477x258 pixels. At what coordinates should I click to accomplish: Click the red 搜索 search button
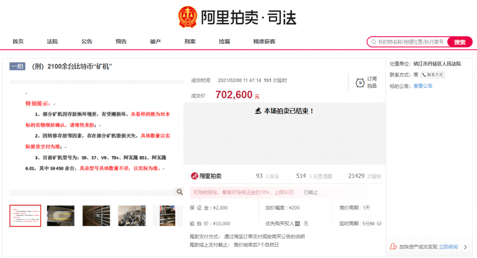pyautogui.click(x=460, y=42)
